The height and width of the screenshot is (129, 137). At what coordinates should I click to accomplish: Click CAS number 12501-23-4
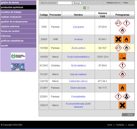(103, 57)
